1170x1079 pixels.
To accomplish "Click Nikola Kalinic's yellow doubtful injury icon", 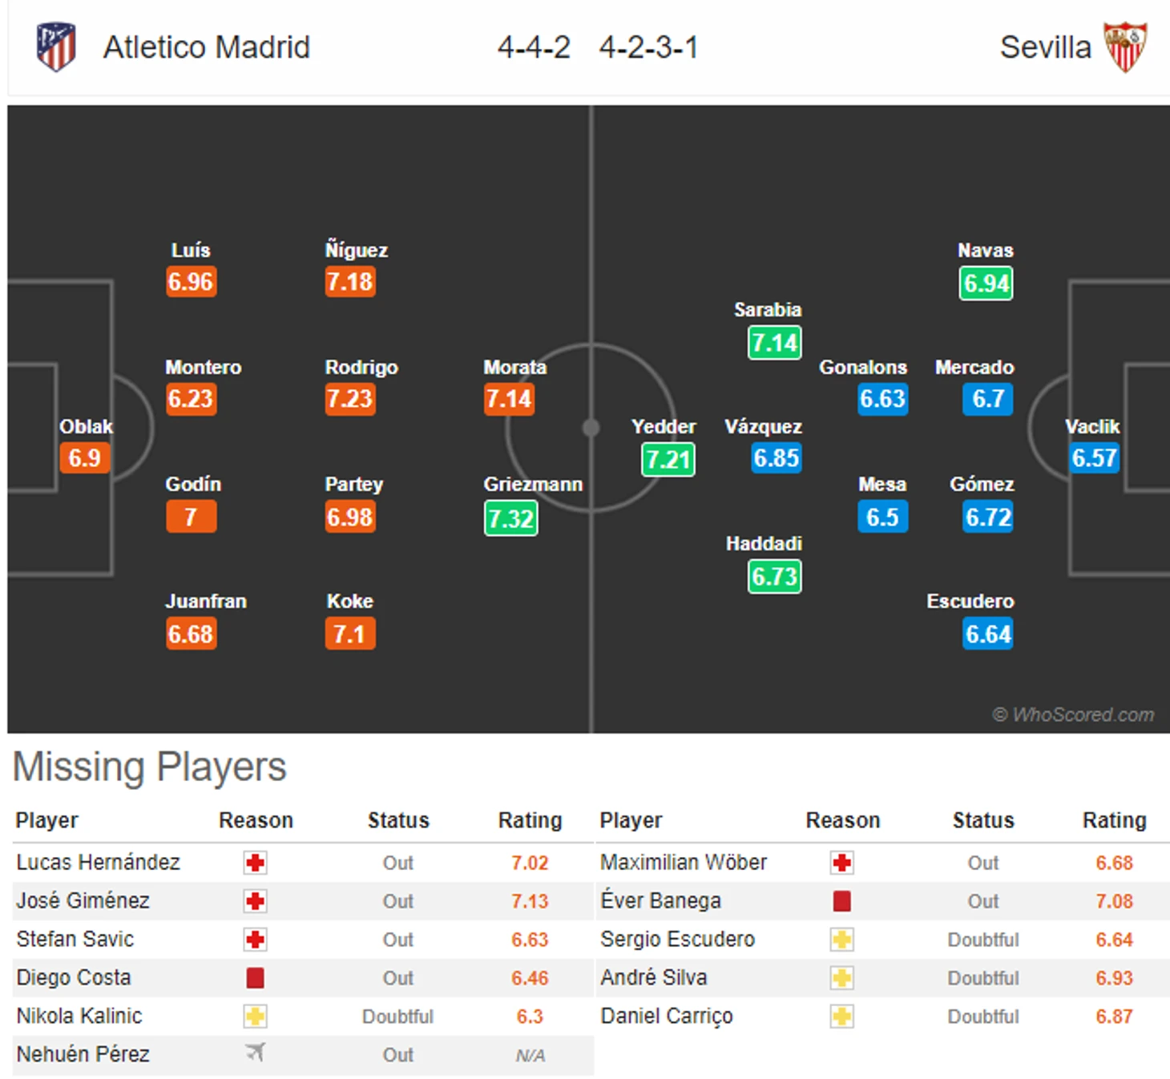I will pyautogui.click(x=256, y=1017).
